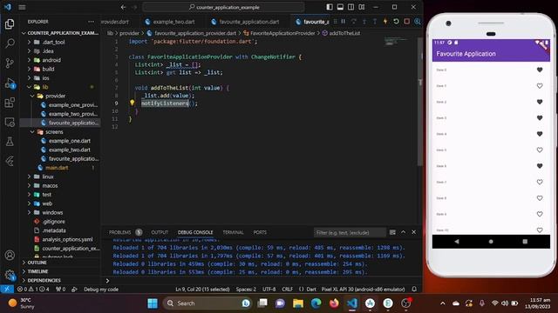Screen dimensions: 558x313
Task: Open File Explorer from the taskbar
Action: point(298,303)
